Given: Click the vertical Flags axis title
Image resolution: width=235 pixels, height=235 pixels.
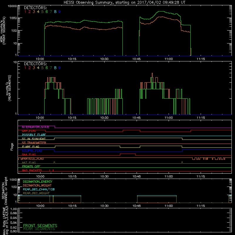Looking at the screenshot, I should coord(12,147).
